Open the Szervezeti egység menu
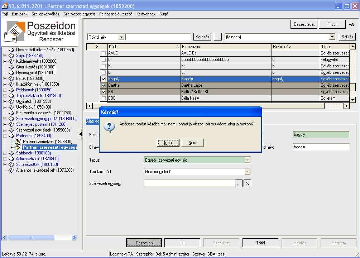The width and height of the screenshot is (360, 258). 79,14
